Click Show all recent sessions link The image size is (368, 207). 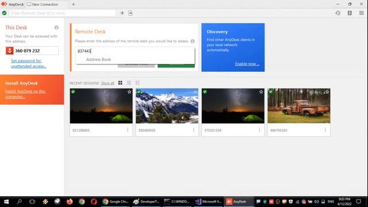coord(108,83)
